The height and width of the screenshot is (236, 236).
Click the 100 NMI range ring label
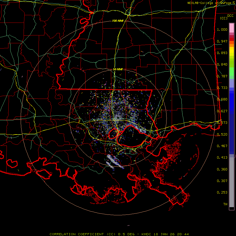[118, 21]
